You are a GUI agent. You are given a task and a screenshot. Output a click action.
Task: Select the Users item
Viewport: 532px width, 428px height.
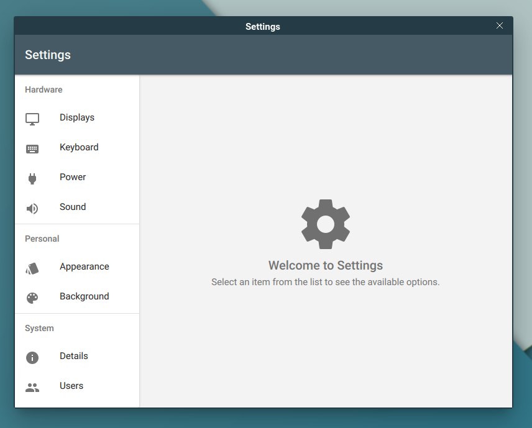[77, 386]
